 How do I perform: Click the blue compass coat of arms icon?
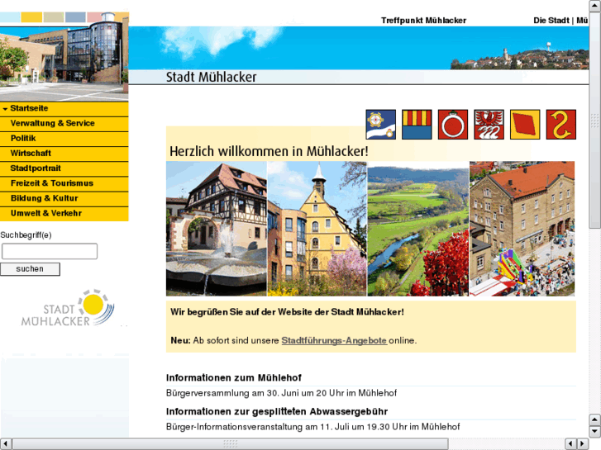click(x=380, y=125)
